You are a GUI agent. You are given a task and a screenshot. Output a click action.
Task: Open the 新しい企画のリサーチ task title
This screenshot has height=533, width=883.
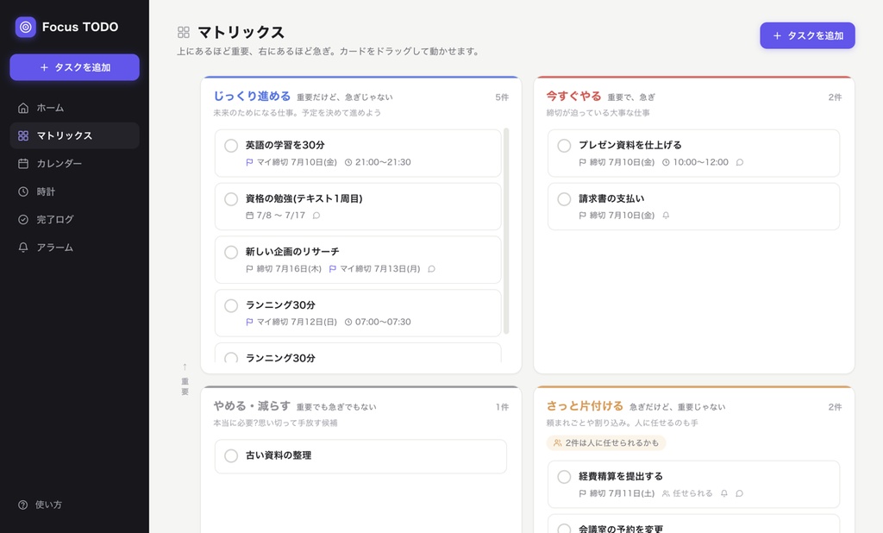(292, 252)
